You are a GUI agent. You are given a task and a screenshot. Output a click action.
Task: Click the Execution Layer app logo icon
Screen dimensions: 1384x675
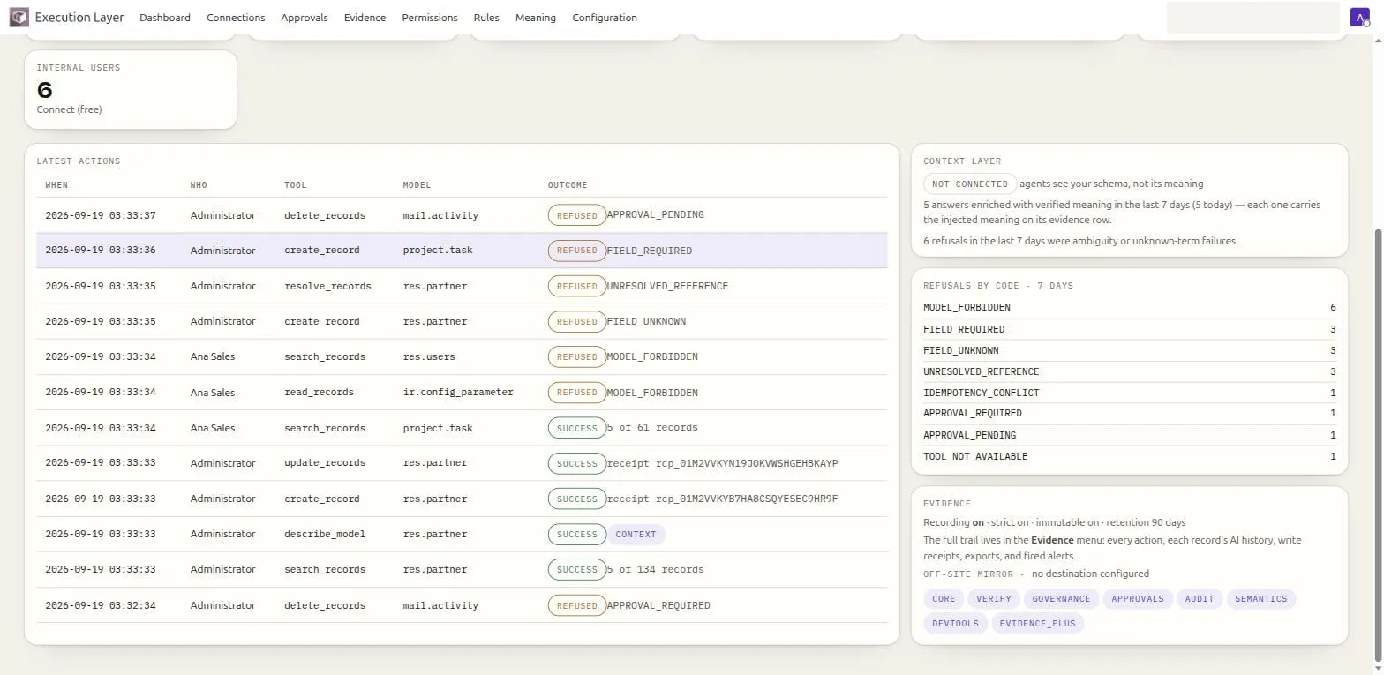19,18
